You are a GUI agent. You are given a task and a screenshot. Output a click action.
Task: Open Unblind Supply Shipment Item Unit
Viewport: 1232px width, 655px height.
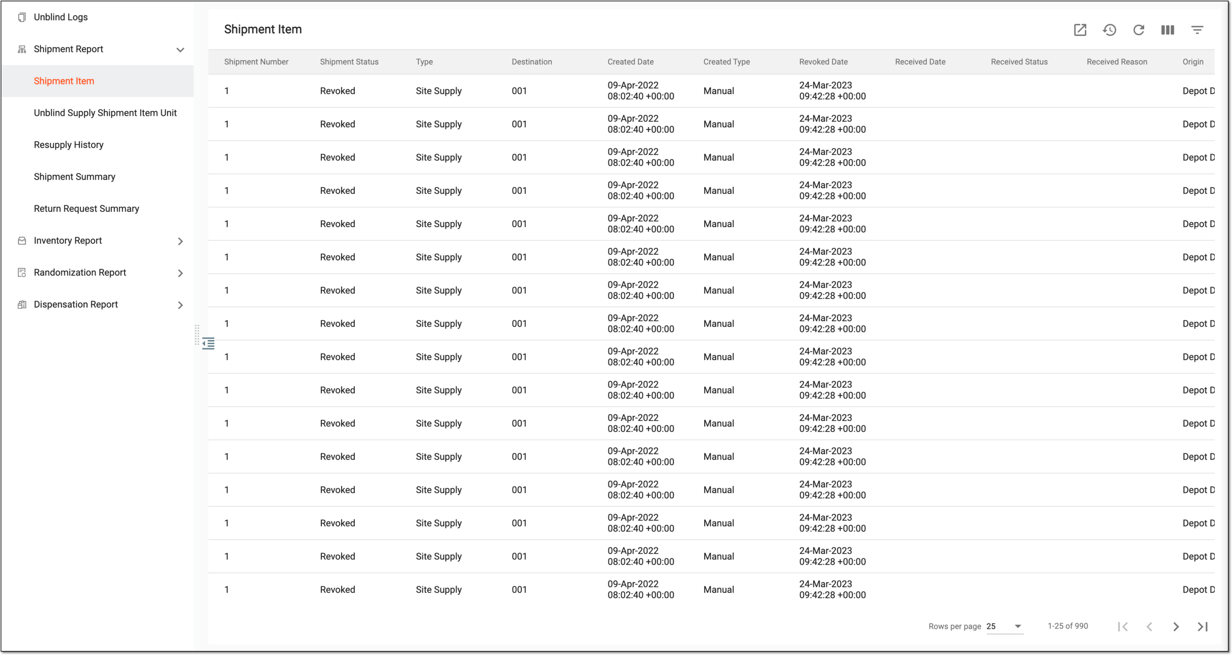tap(105, 113)
